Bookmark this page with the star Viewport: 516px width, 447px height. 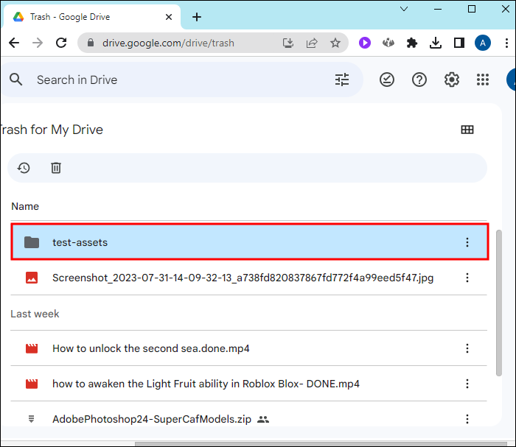pyautogui.click(x=335, y=43)
